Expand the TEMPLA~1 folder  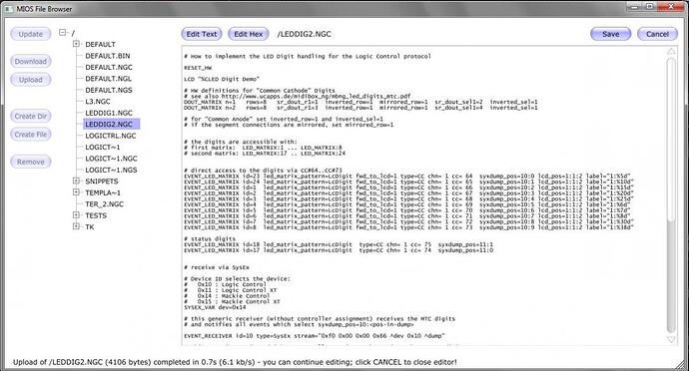(76, 192)
